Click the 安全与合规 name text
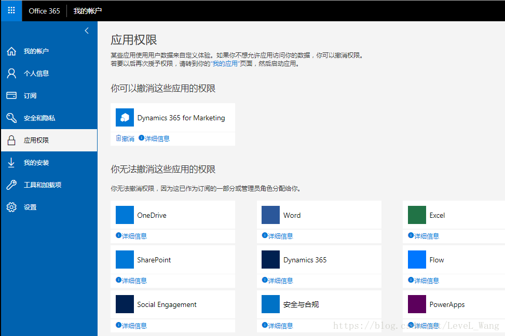This screenshot has width=505, height=336. click(x=301, y=304)
